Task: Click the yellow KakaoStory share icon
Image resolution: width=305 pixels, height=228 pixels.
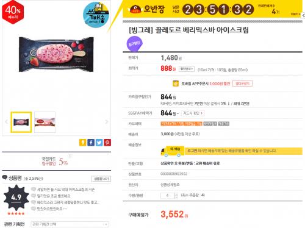Action: coord(82,143)
